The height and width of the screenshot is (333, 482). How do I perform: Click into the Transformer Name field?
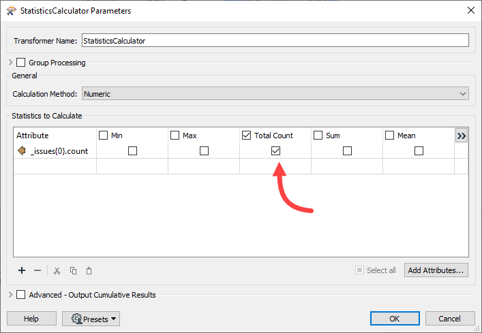coord(275,41)
